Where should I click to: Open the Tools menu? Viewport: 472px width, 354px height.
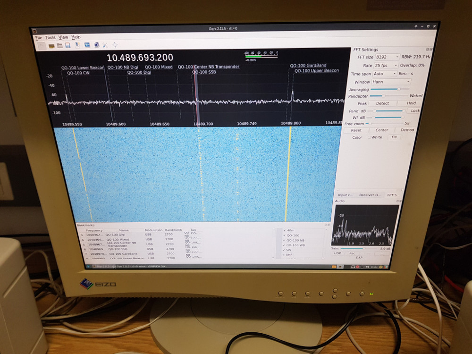[x=50, y=38]
